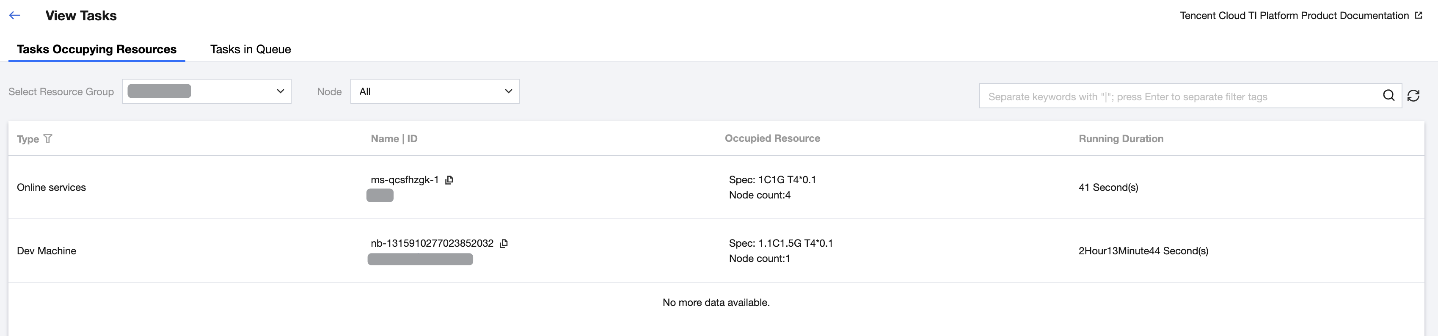Open the Type column filter icon
1438x336 pixels.
tap(48, 138)
